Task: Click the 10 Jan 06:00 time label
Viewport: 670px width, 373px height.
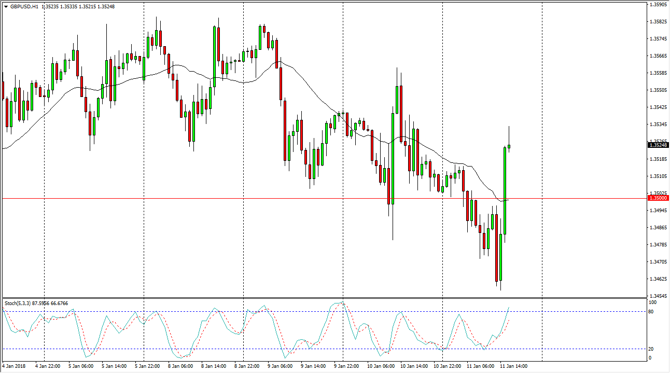Action: point(381,366)
